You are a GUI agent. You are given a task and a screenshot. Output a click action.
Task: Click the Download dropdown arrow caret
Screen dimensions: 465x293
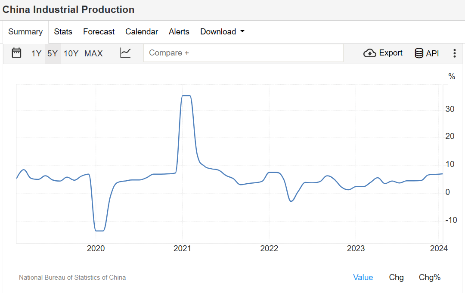coord(242,31)
